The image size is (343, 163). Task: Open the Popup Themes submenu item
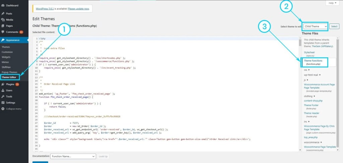tap(9, 72)
